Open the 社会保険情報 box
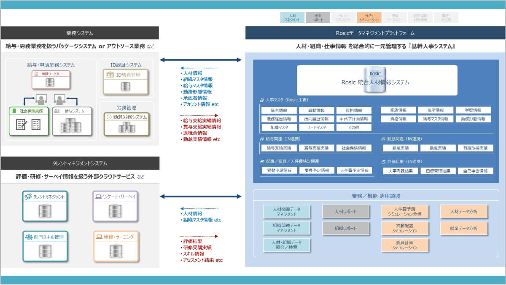The width and height of the screenshot is (506, 285). click(x=354, y=148)
